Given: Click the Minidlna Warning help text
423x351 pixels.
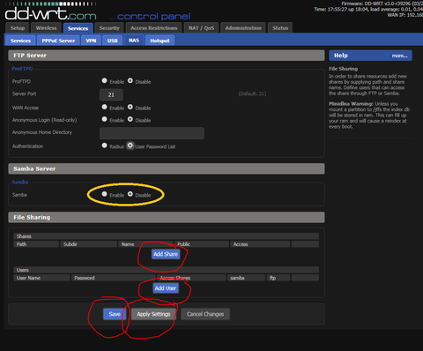Looking at the screenshot, I should coord(369,116).
